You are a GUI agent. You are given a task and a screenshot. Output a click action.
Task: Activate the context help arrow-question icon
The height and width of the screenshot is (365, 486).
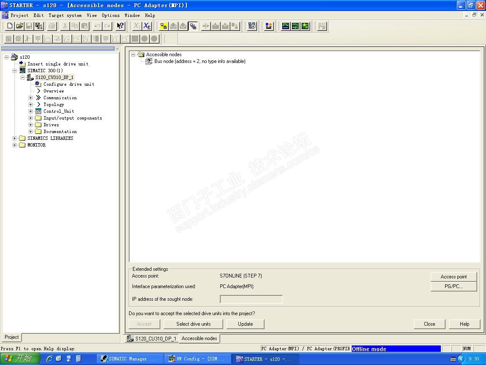click(x=120, y=26)
